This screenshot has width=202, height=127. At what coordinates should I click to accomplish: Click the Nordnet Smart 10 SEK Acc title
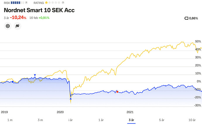[x=39, y=10]
